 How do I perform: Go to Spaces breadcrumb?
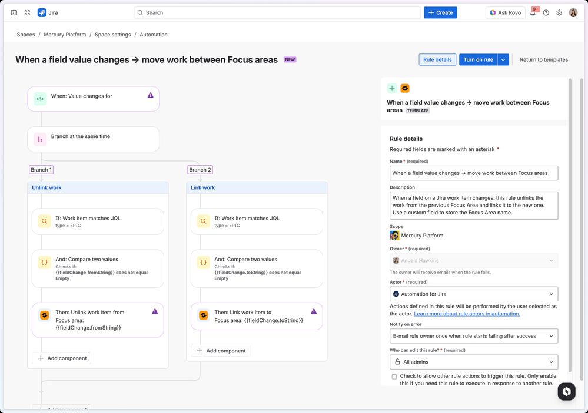click(x=26, y=35)
